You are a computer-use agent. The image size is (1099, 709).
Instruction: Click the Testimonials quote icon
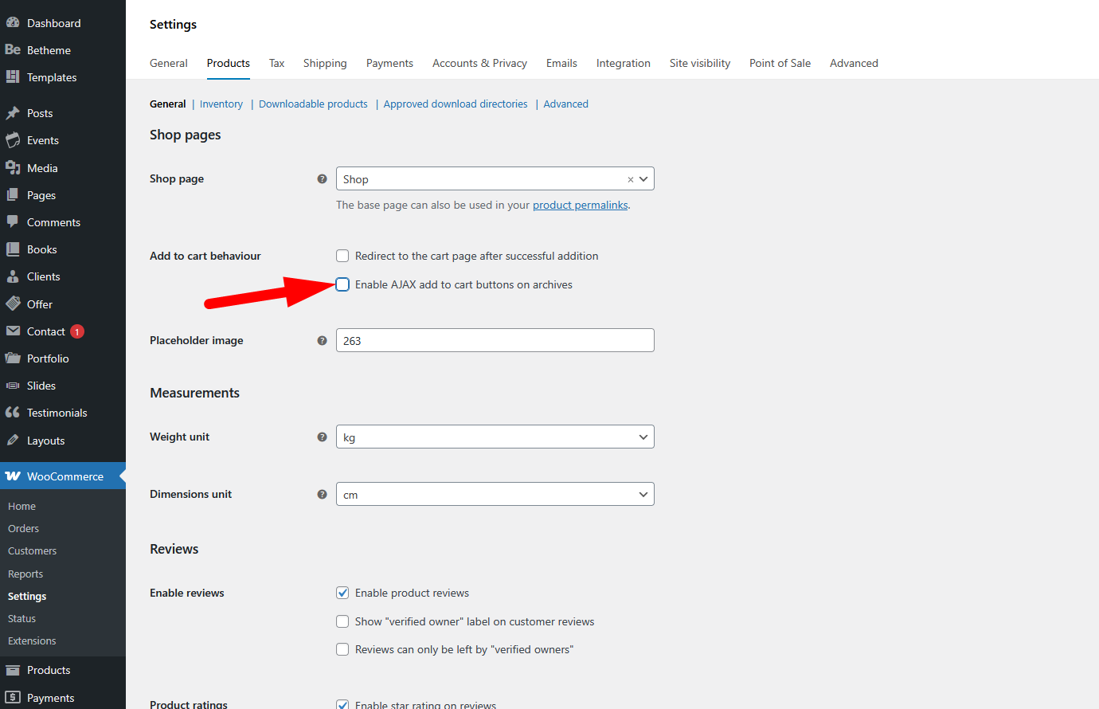pyautogui.click(x=13, y=413)
